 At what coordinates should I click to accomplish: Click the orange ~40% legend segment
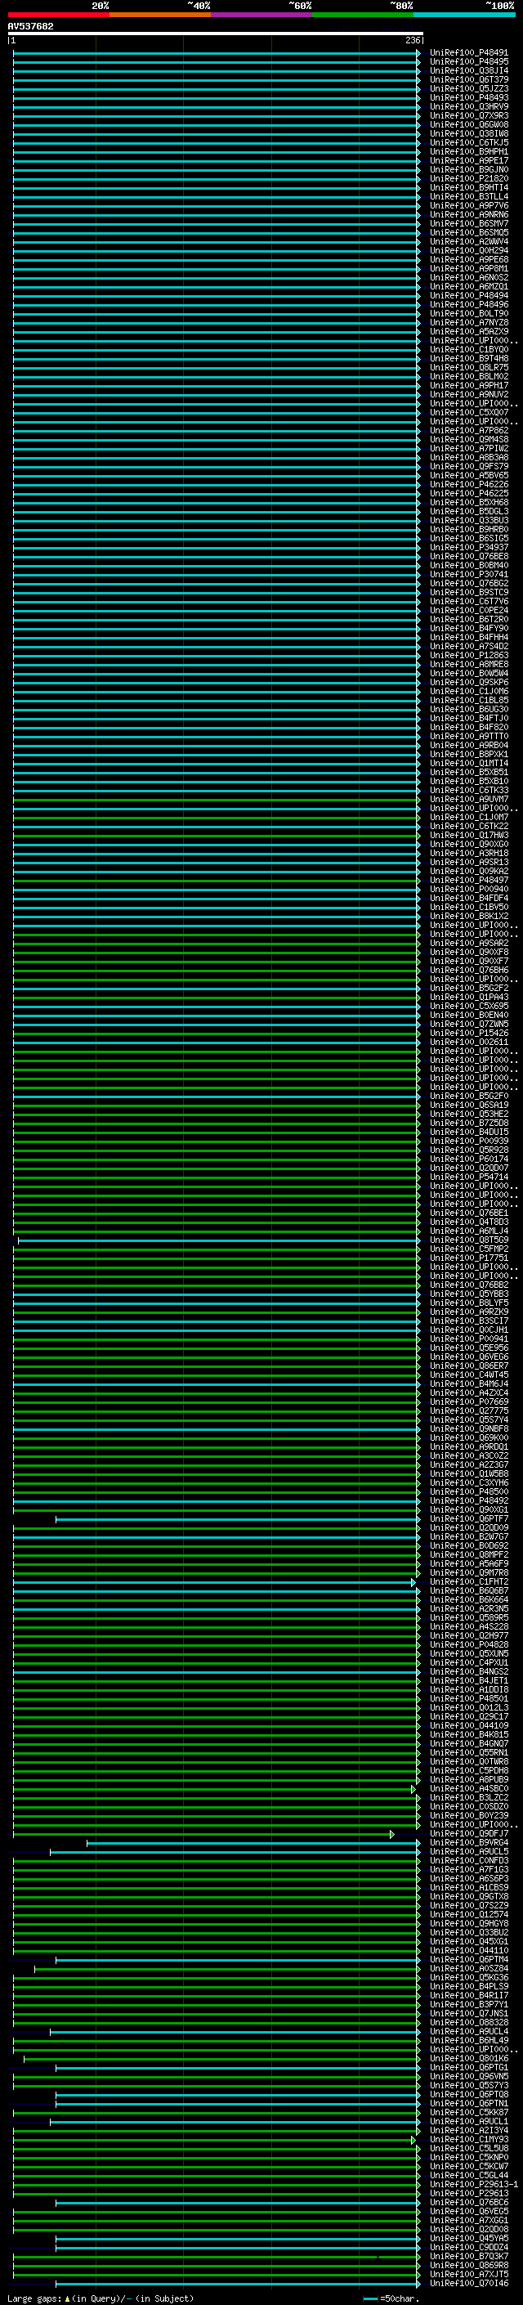[x=159, y=15]
